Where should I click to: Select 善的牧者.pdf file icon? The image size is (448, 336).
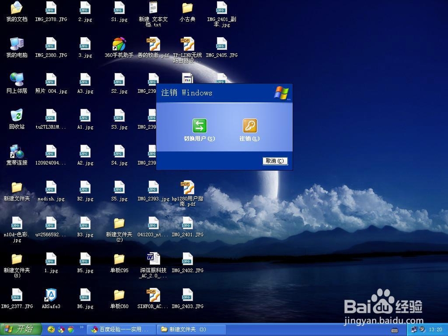(153, 44)
